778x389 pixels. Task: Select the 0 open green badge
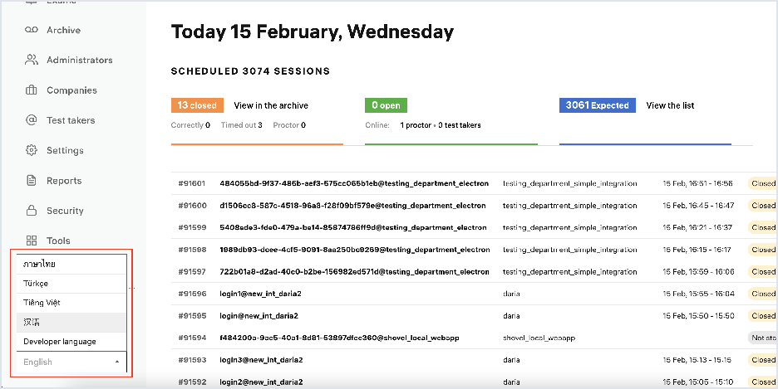coord(386,105)
